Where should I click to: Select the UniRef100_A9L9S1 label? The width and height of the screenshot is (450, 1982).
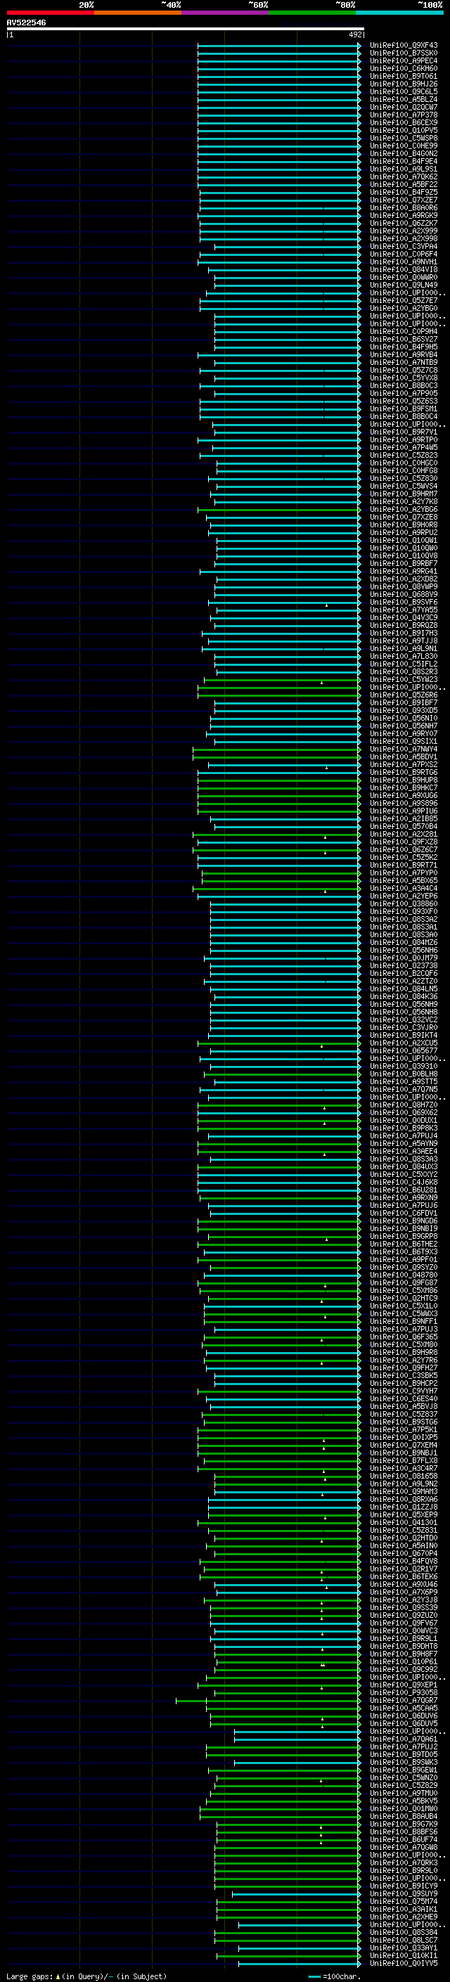404,169
